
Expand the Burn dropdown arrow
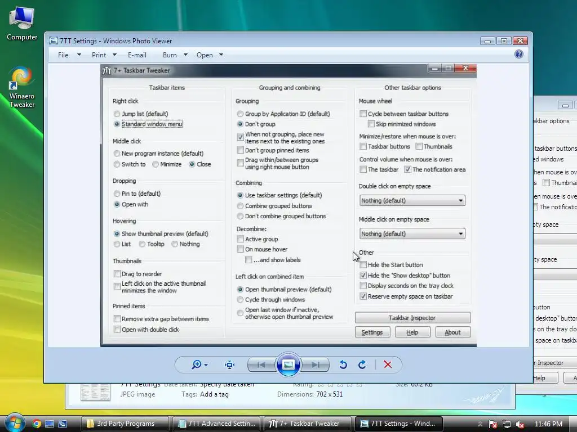click(x=185, y=55)
